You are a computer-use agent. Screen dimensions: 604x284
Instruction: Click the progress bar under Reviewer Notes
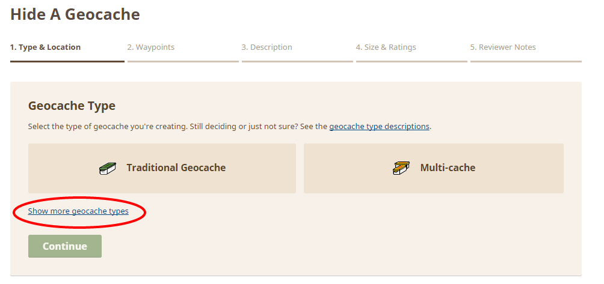pyautogui.click(x=526, y=61)
